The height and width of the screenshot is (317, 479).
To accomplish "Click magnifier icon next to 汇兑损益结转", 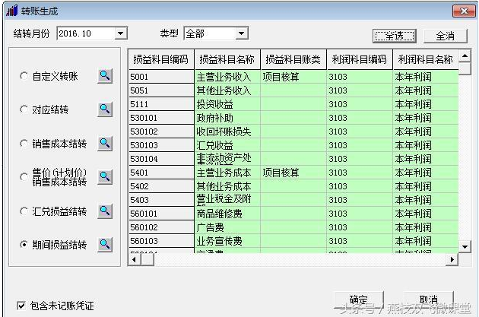I will 105,211.
